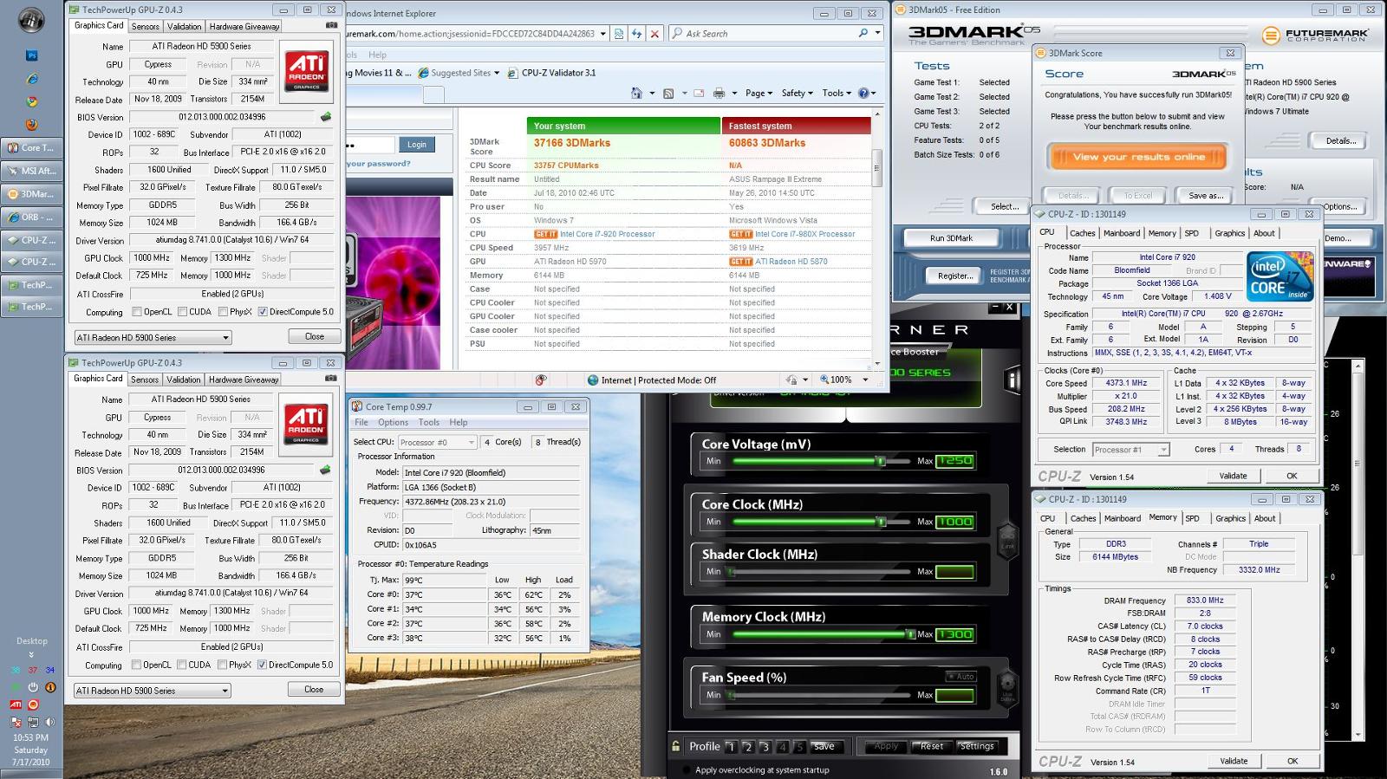
Task: Select Afterburner profile 1
Action: (x=731, y=746)
